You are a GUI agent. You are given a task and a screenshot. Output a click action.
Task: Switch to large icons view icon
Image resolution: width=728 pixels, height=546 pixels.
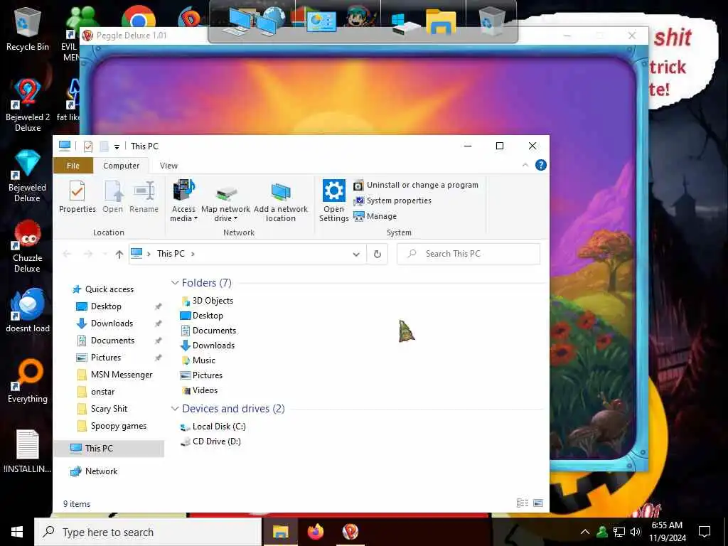pos(538,503)
